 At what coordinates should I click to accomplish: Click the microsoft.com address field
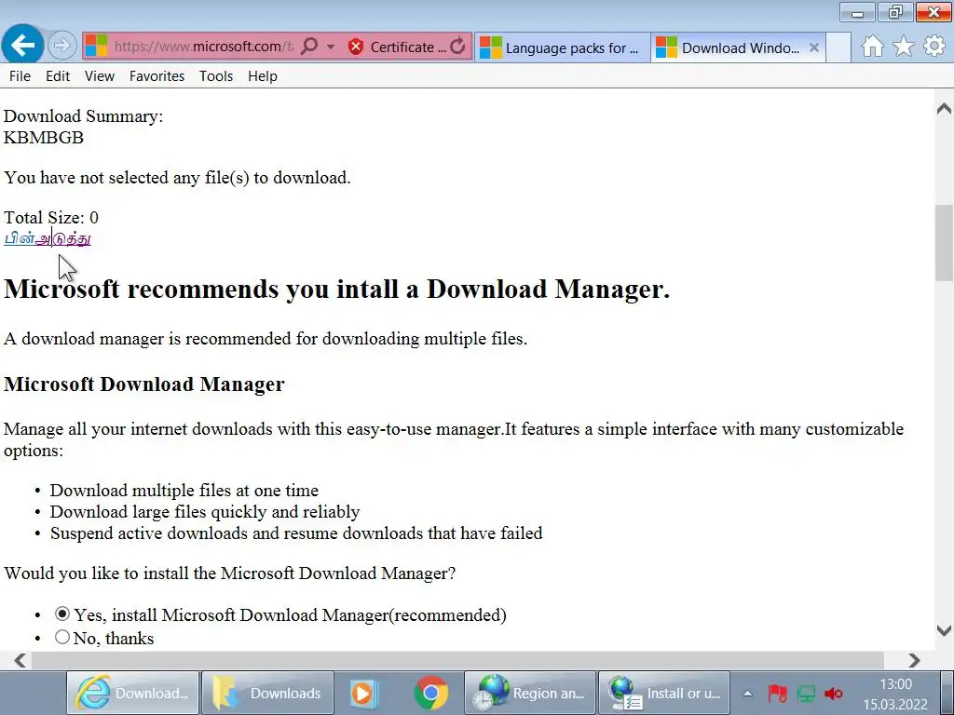click(202, 47)
